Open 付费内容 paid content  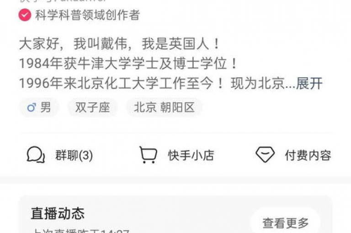coord(308,155)
